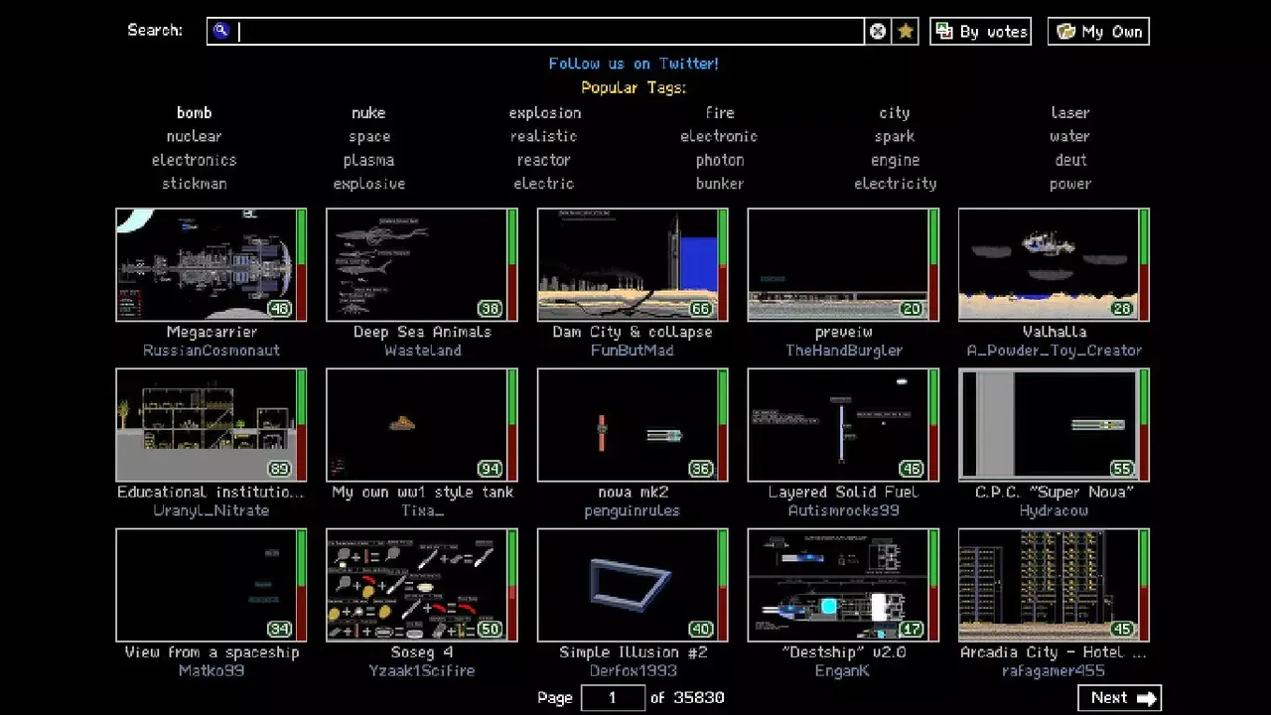The height and width of the screenshot is (715, 1271).
Task: Click the page number input field
Action: (613, 698)
